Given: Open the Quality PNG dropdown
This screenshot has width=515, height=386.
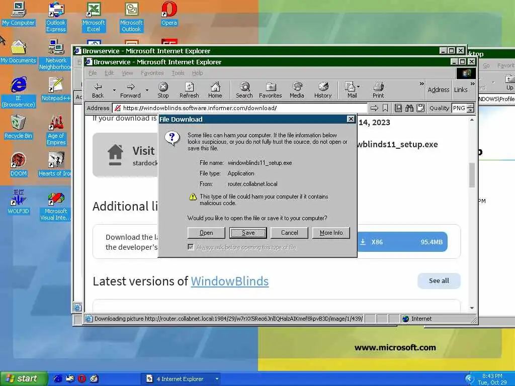Looking at the screenshot, I should pyautogui.click(x=470, y=108).
